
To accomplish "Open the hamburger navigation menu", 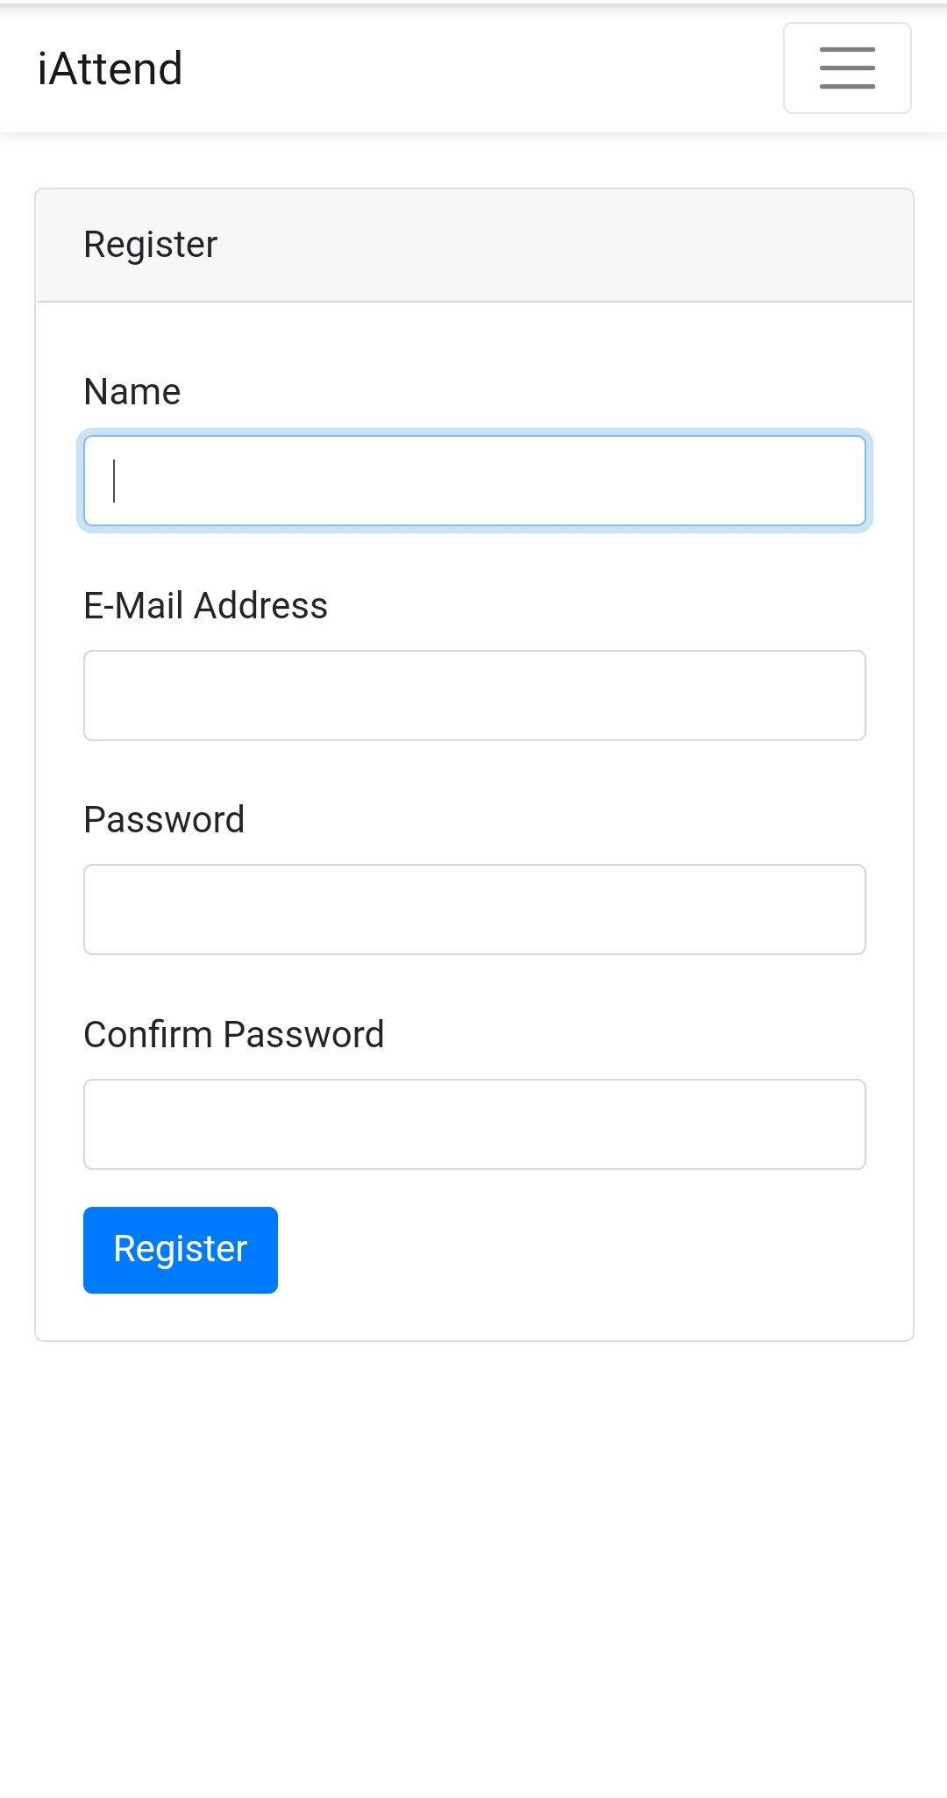I will pyautogui.click(x=847, y=68).
